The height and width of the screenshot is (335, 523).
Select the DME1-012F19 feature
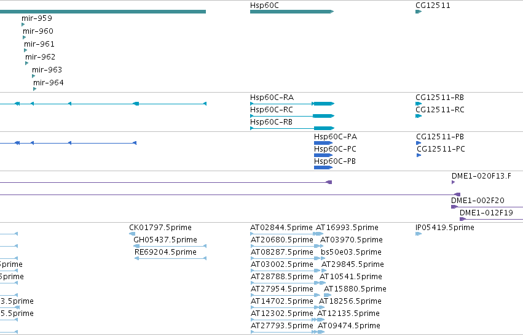coord(491,219)
